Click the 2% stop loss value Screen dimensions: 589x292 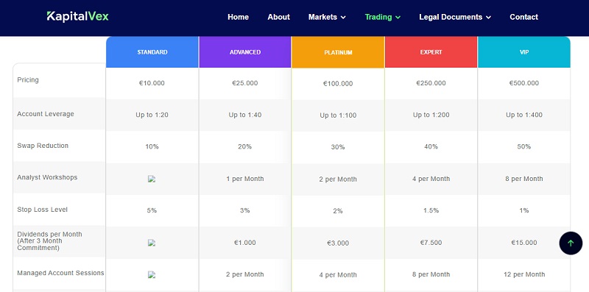[x=338, y=211]
